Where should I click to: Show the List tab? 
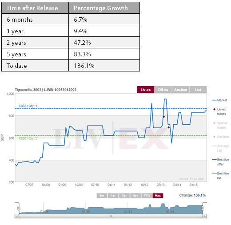(198, 90)
